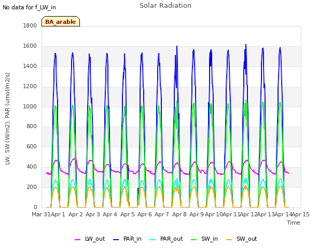This screenshot has height=249, width=332.
Task: Click the SW_in legend label
Action: click(210, 239)
